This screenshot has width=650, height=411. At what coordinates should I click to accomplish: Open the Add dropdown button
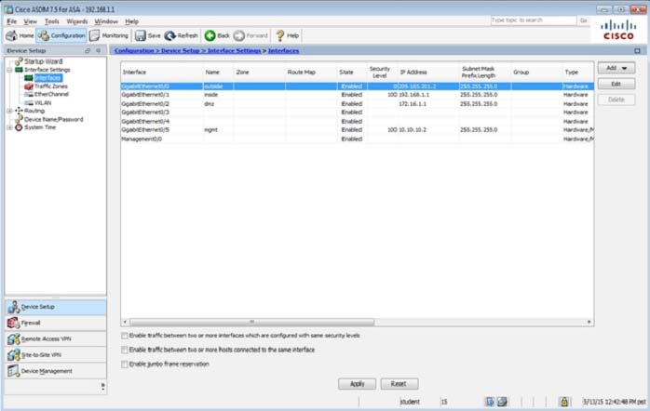(616, 68)
